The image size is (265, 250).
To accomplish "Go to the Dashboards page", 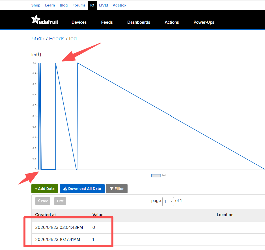I will point(139,22).
